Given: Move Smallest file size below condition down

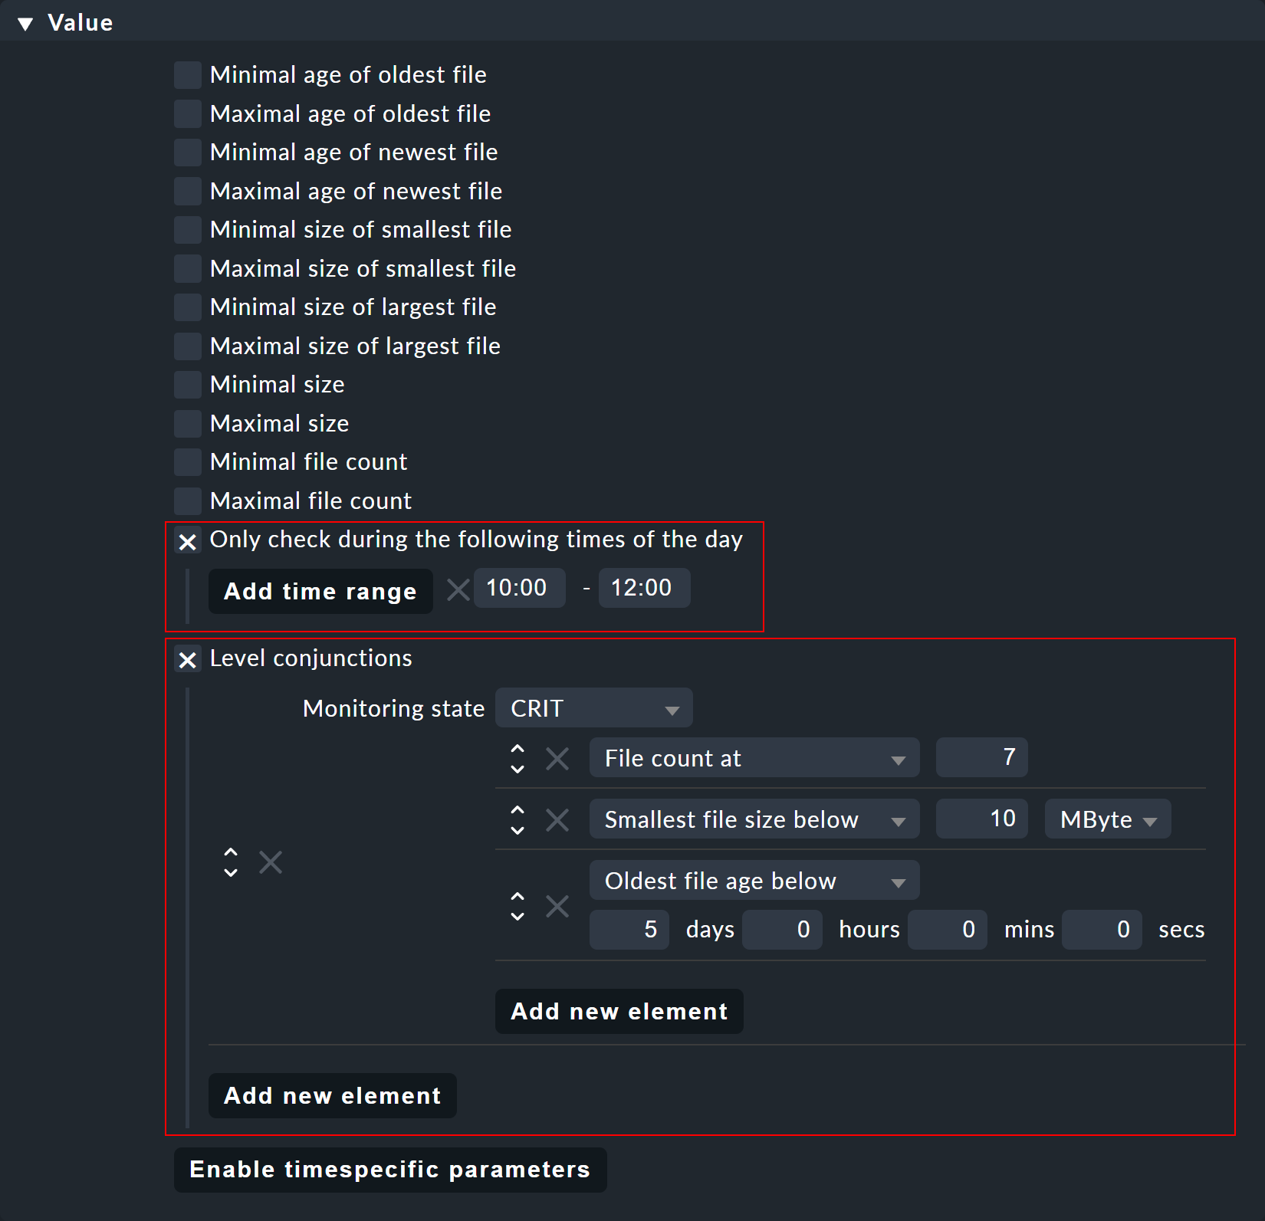Looking at the screenshot, I should [517, 829].
